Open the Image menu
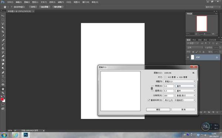 click(x=27, y=2)
